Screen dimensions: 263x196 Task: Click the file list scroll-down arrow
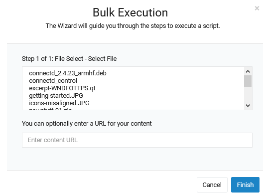248,105
